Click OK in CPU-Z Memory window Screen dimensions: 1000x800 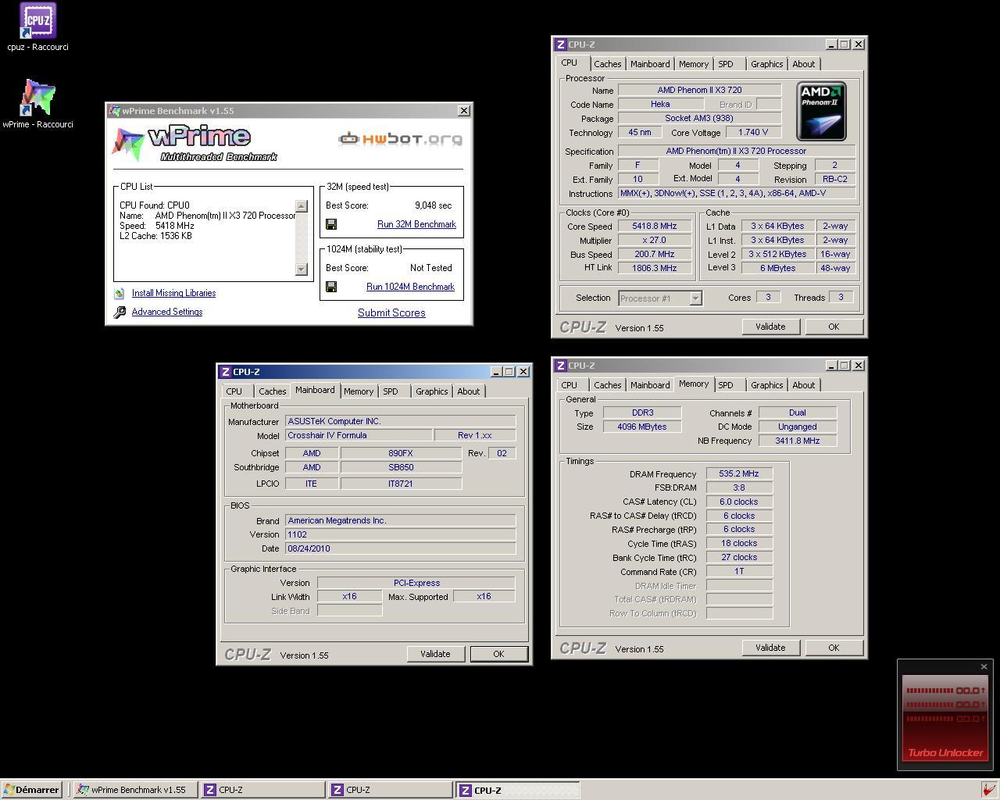(834, 648)
